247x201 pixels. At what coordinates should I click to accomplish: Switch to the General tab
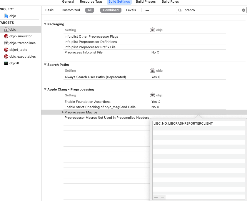[x=68, y=1]
